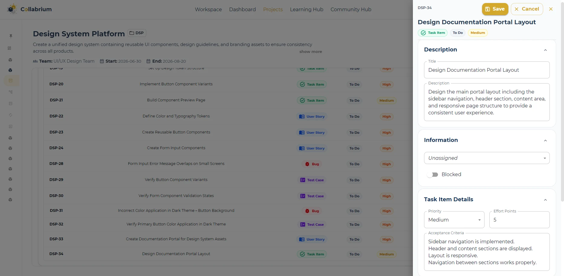Close the DSP-34 panel with X icon

point(551,9)
